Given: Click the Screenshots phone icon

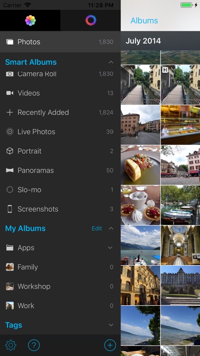Looking at the screenshot, I should click(10, 209).
